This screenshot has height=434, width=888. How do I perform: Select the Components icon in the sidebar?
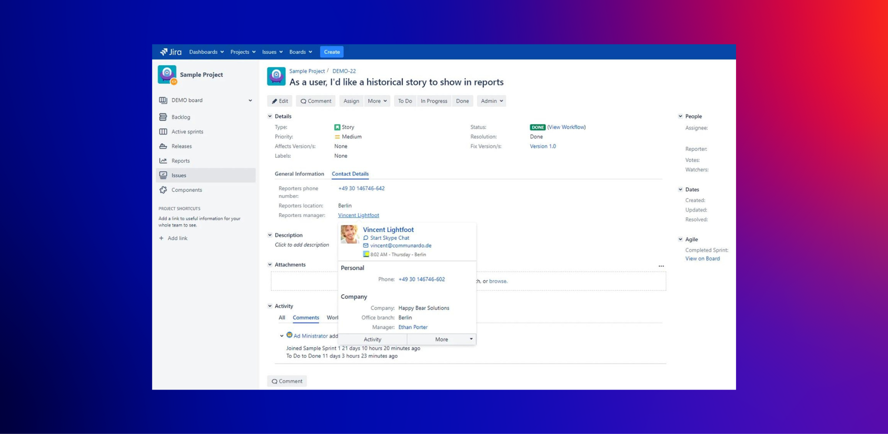tap(163, 190)
